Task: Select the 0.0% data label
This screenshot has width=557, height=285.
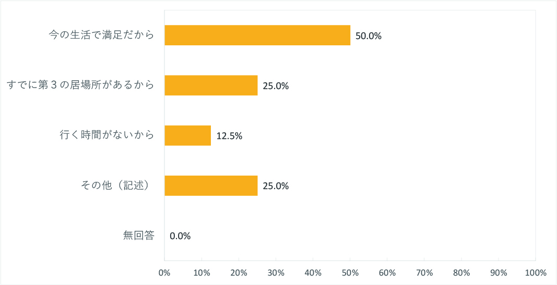Action: [180, 236]
